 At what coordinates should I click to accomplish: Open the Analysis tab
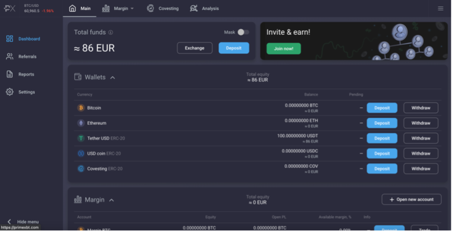(205, 8)
